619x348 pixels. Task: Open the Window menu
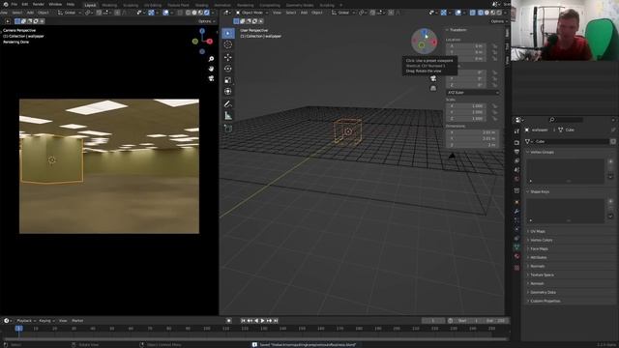(55, 4)
